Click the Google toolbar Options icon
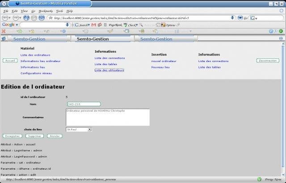 pos(163,25)
